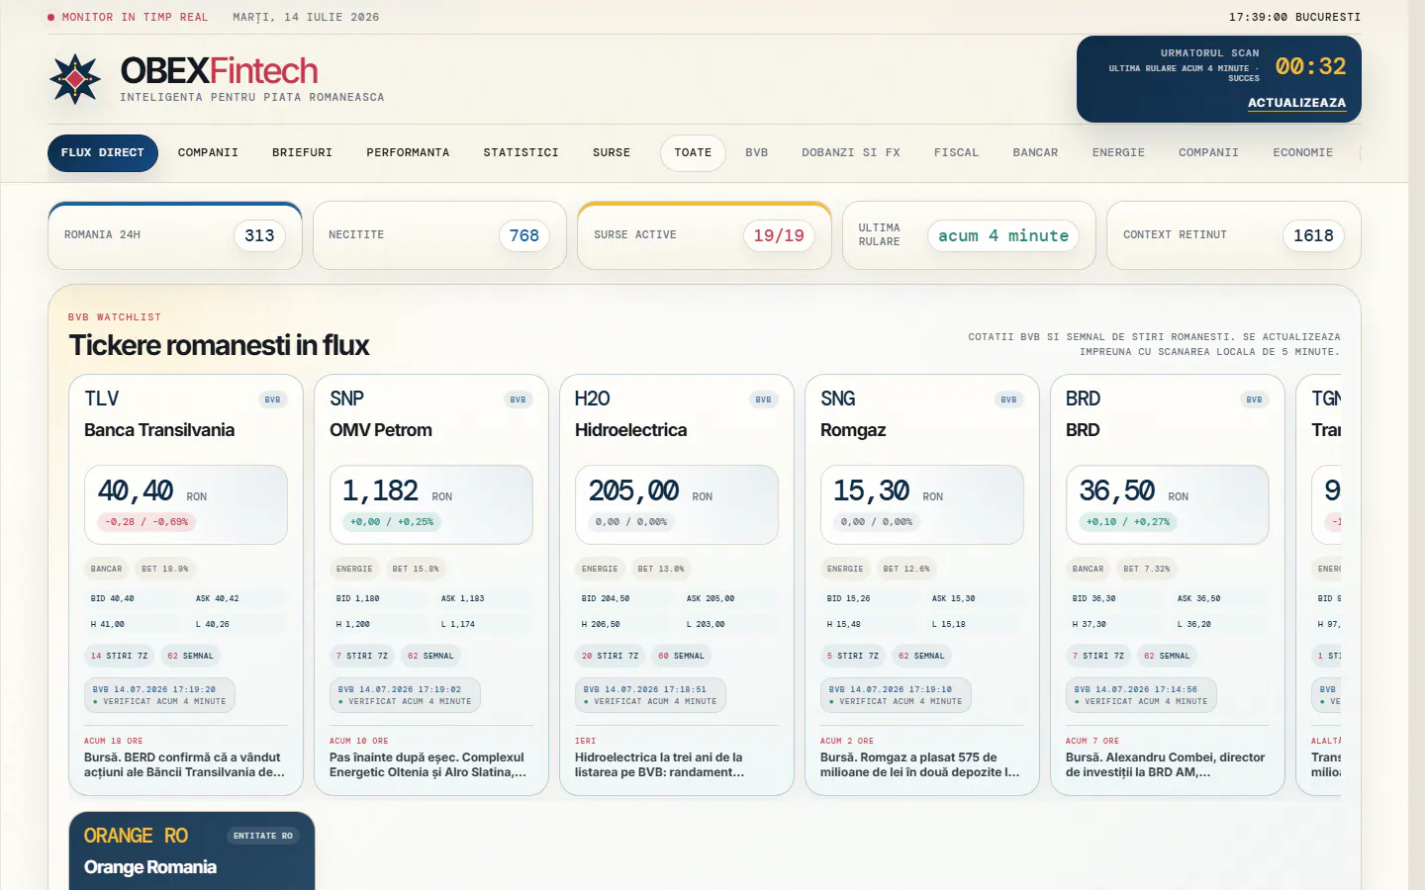Screen dimensions: 1425x890
Task: Click the red live monitor dot indicator
Action: point(51,17)
